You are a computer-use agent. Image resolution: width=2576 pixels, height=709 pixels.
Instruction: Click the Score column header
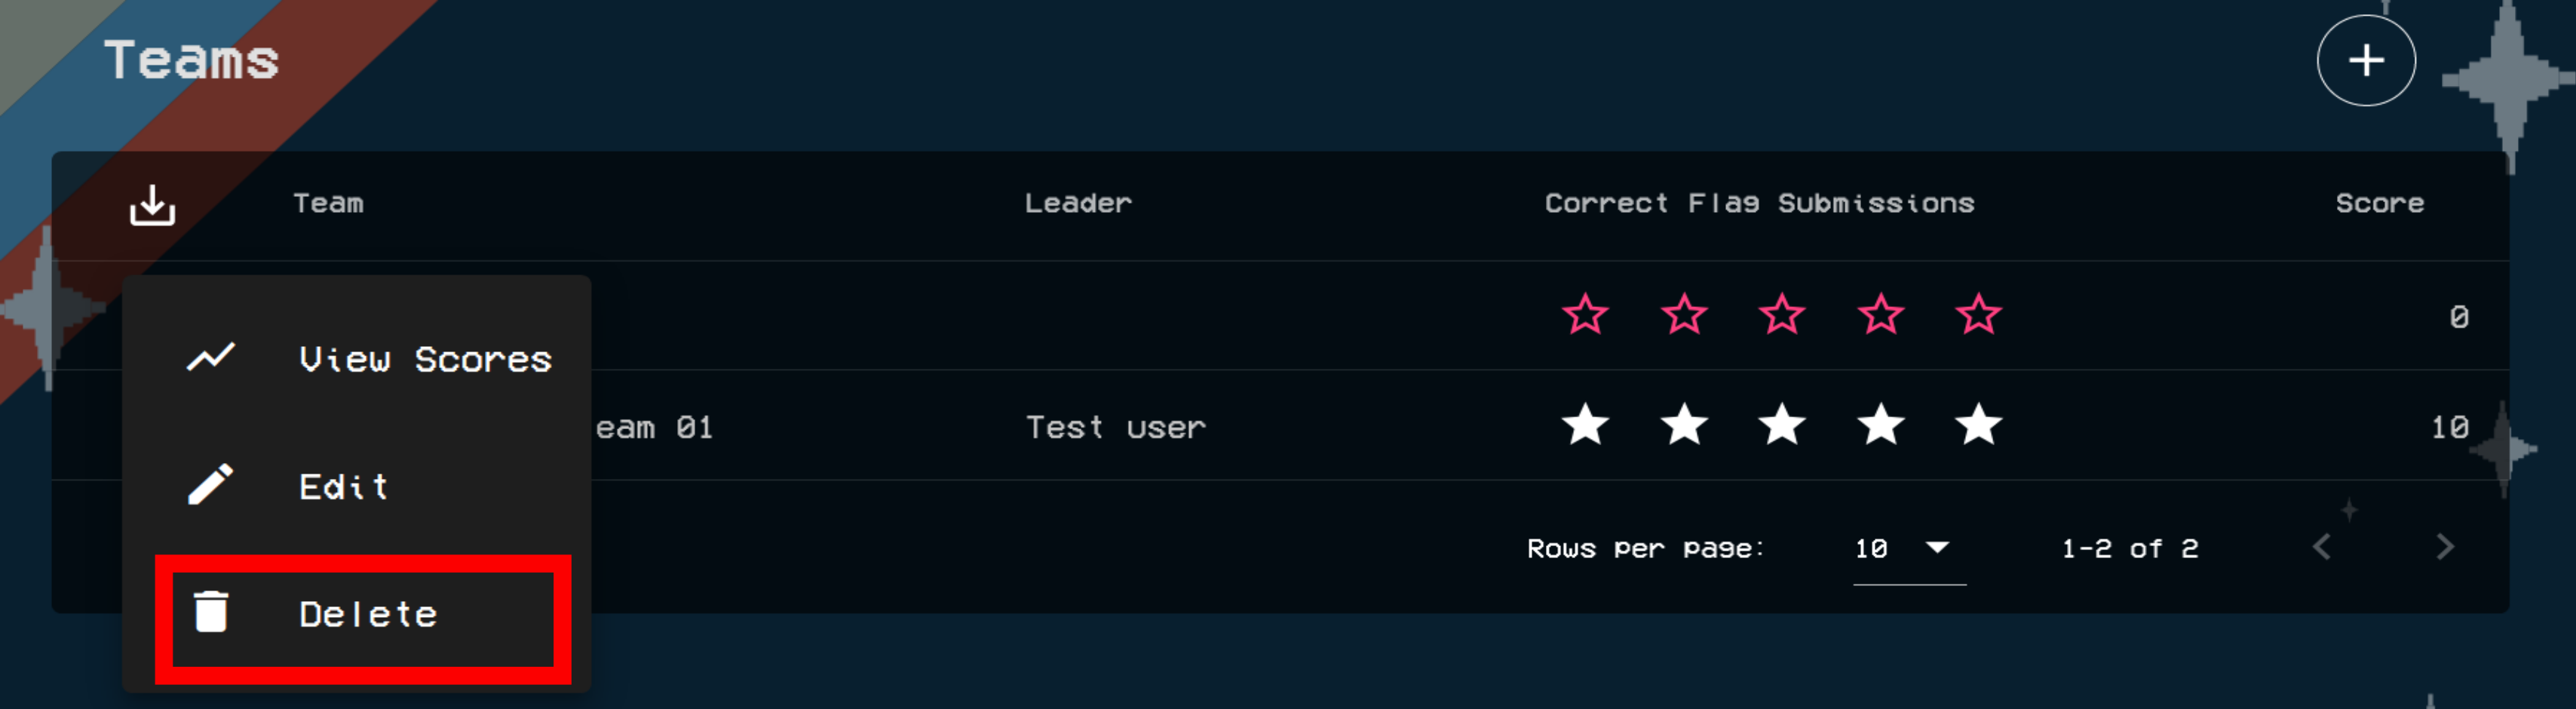2379,204
